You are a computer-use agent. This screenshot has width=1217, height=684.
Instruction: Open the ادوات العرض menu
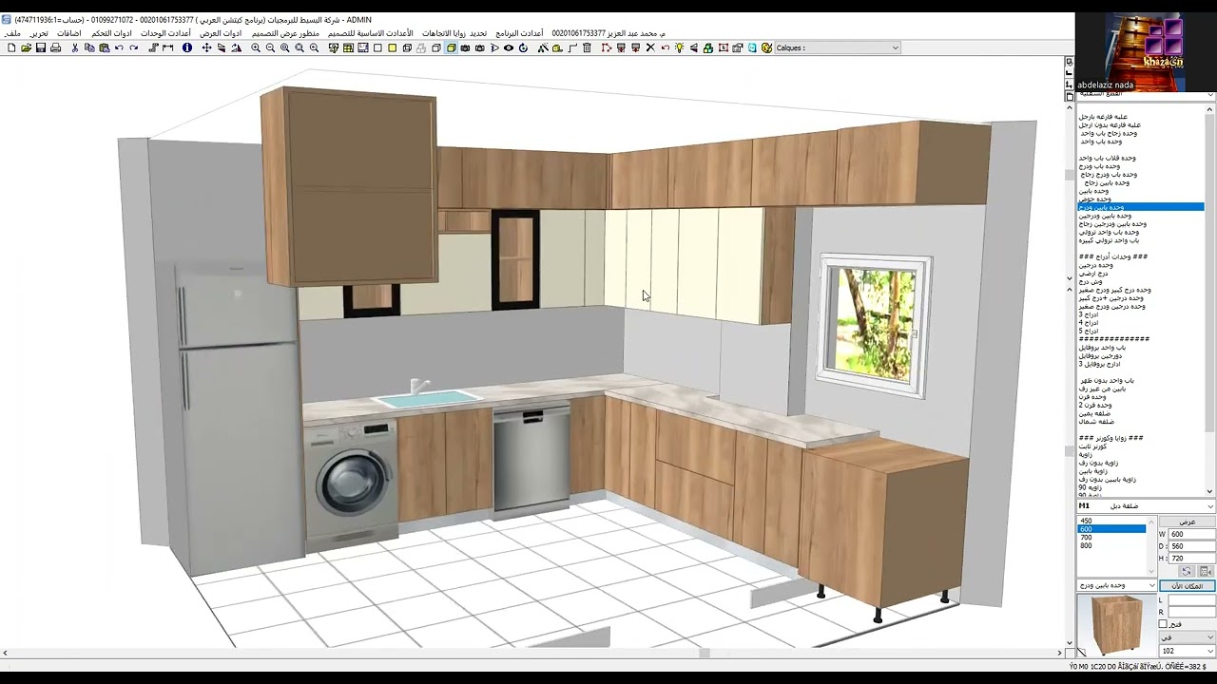[x=222, y=33]
